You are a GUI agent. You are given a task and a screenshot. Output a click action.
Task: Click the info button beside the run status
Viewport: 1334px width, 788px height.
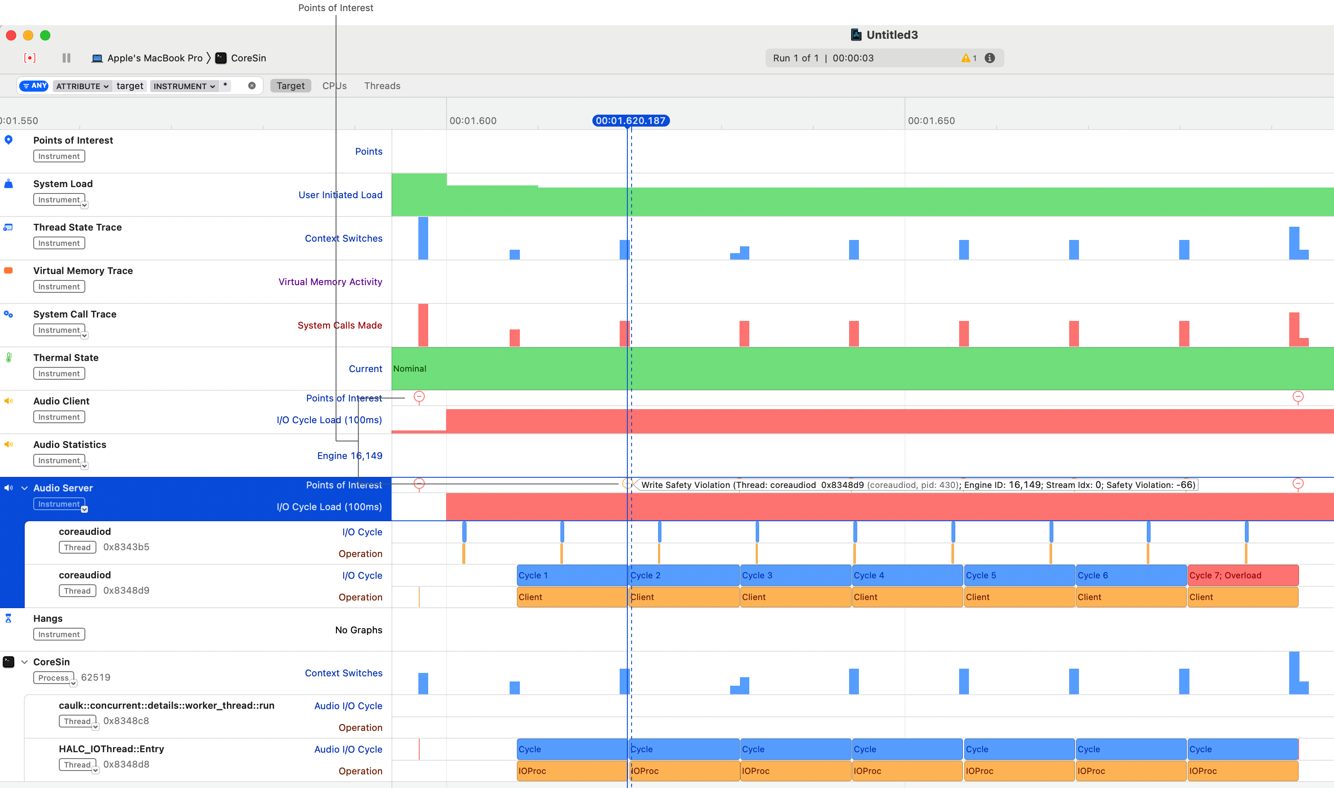tap(989, 58)
